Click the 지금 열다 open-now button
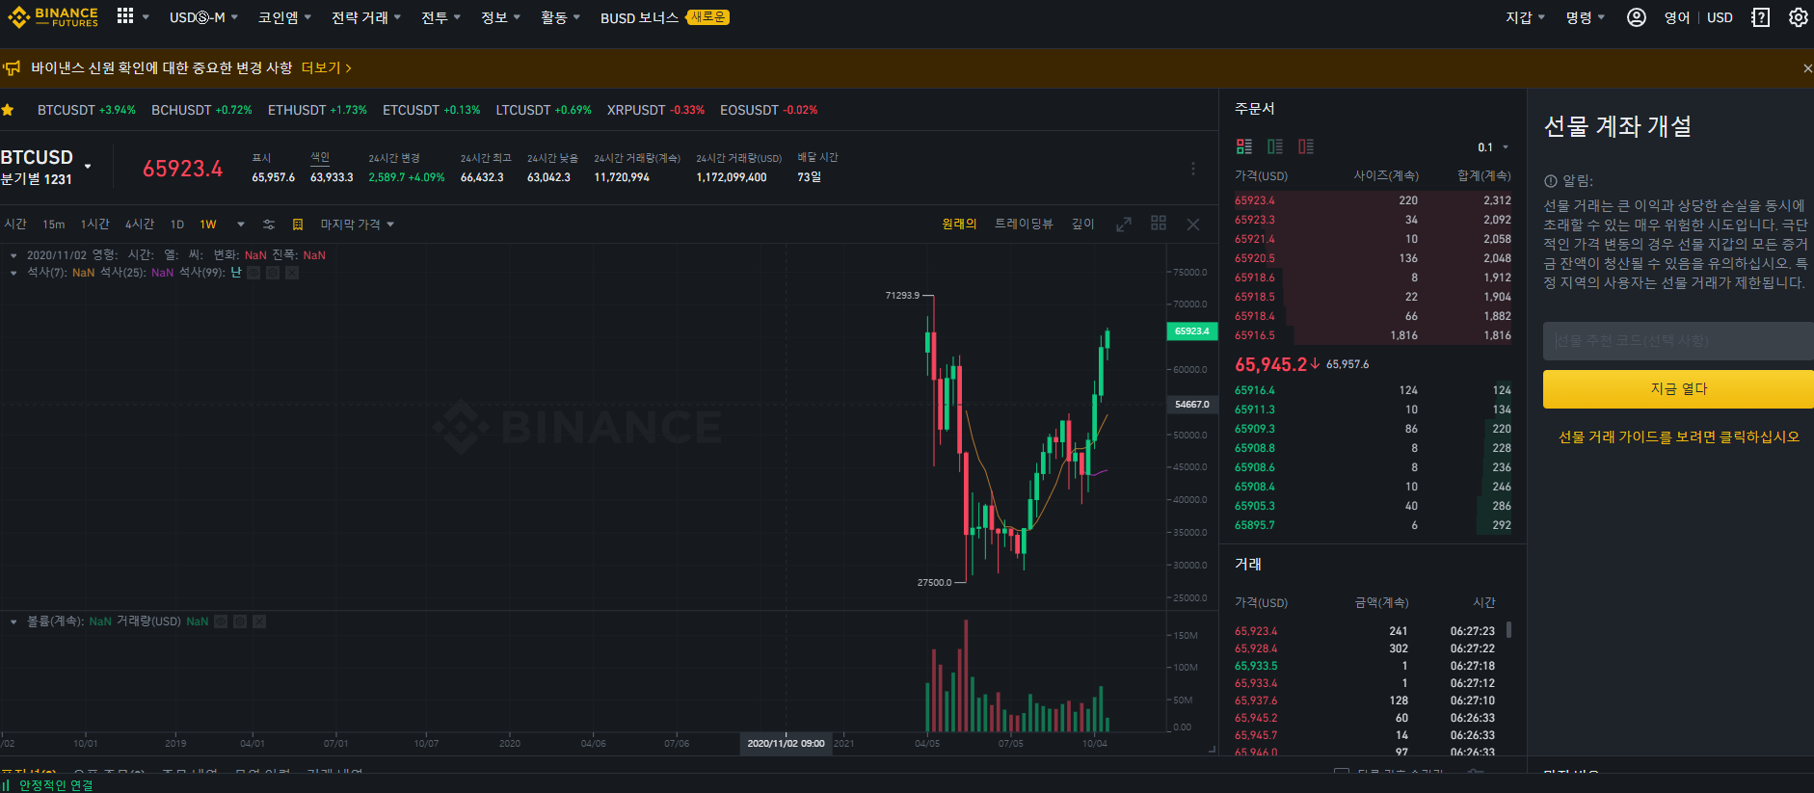1814x793 pixels. (x=1678, y=389)
